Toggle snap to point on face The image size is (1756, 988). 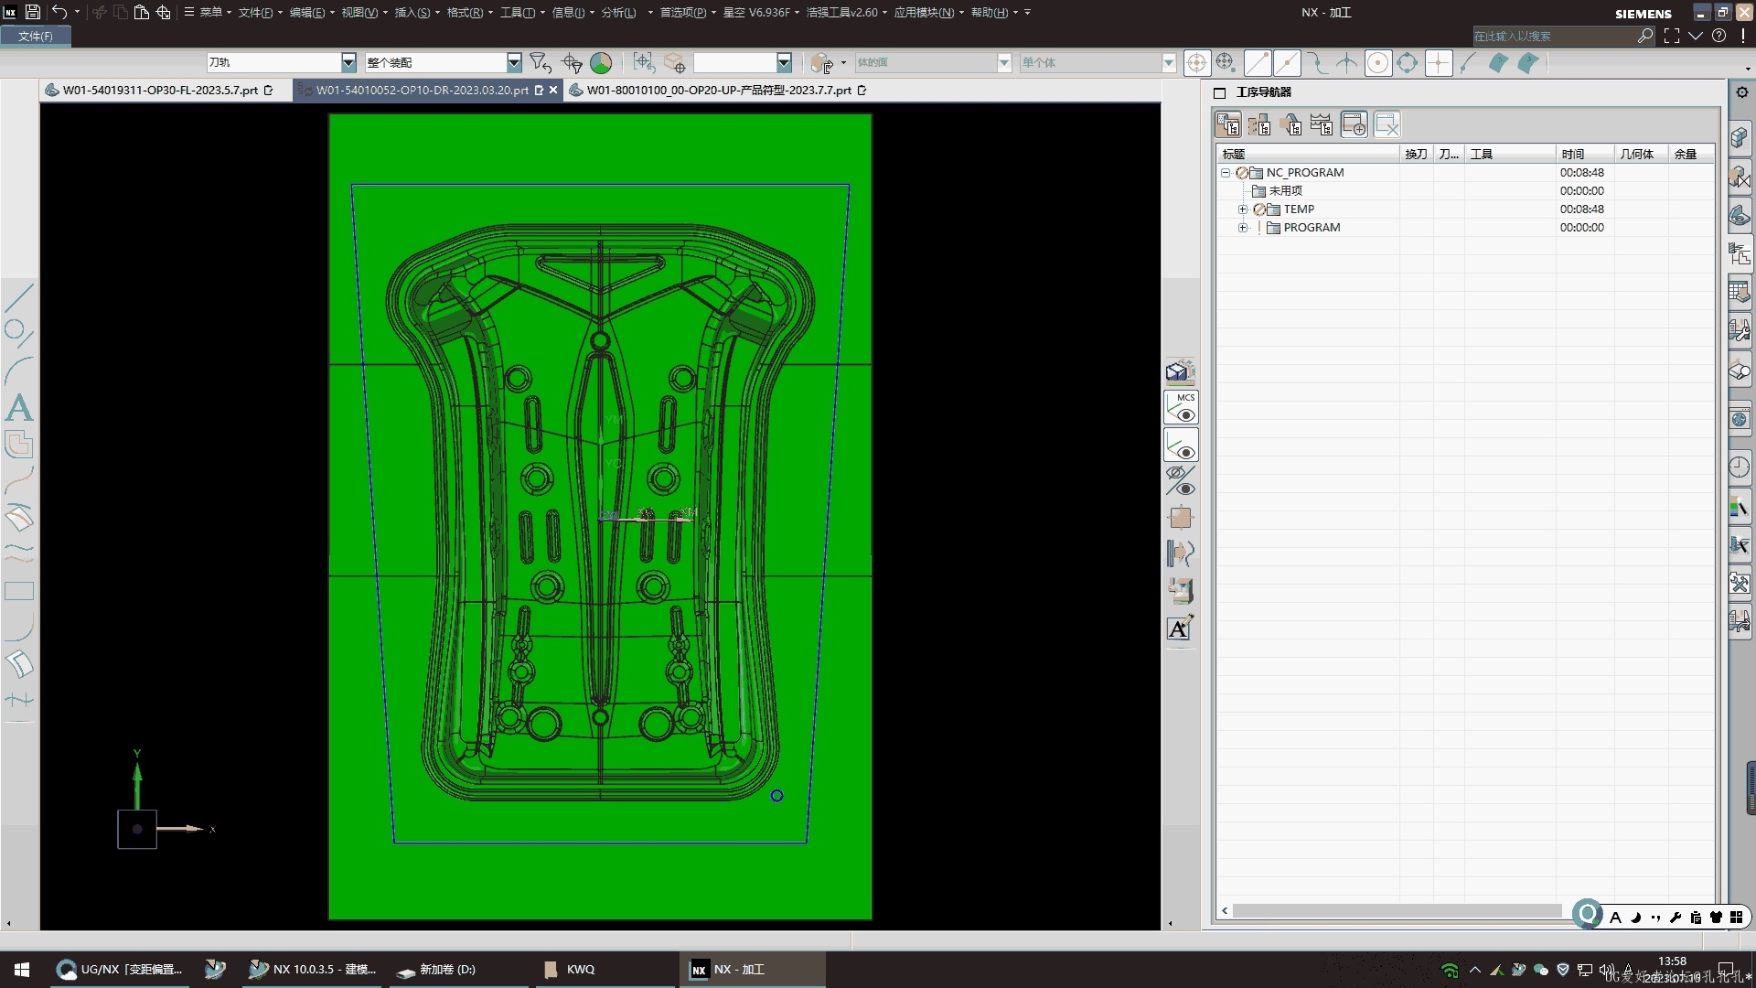pyautogui.click(x=1499, y=62)
